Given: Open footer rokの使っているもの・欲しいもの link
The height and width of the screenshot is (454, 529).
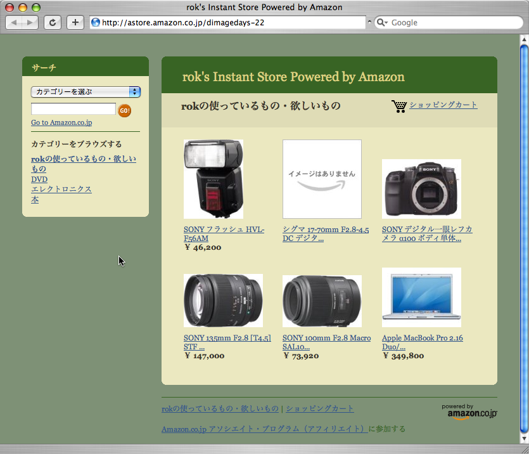Looking at the screenshot, I should 220,409.
